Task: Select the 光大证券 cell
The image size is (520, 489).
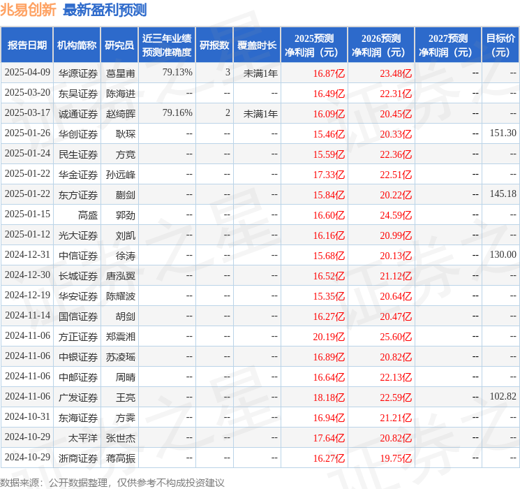Action: tap(78, 235)
